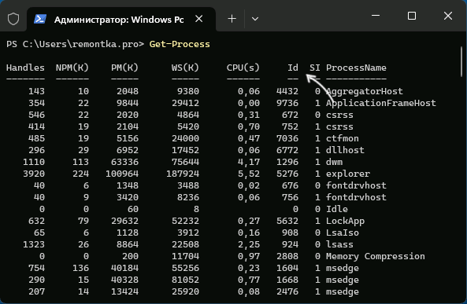Image resolution: width=467 pixels, height=304 pixels.
Task: Click the CPU value 2,25
Action: pyautogui.click(x=249, y=245)
